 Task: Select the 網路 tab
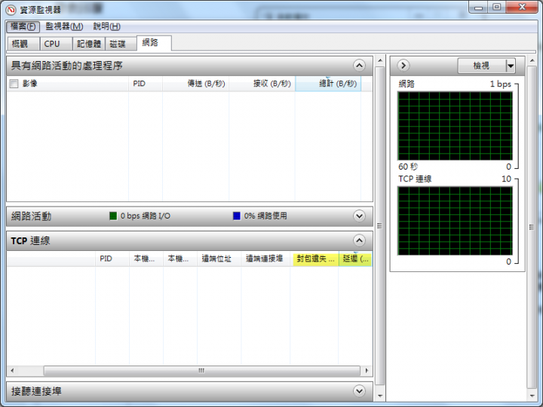point(154,43)
